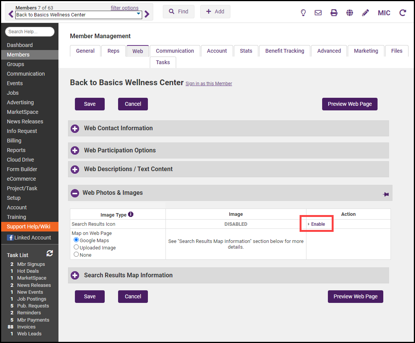Click the globe icon in top toolbar
The image size is (415, 343).
click(x=350, y=13)
